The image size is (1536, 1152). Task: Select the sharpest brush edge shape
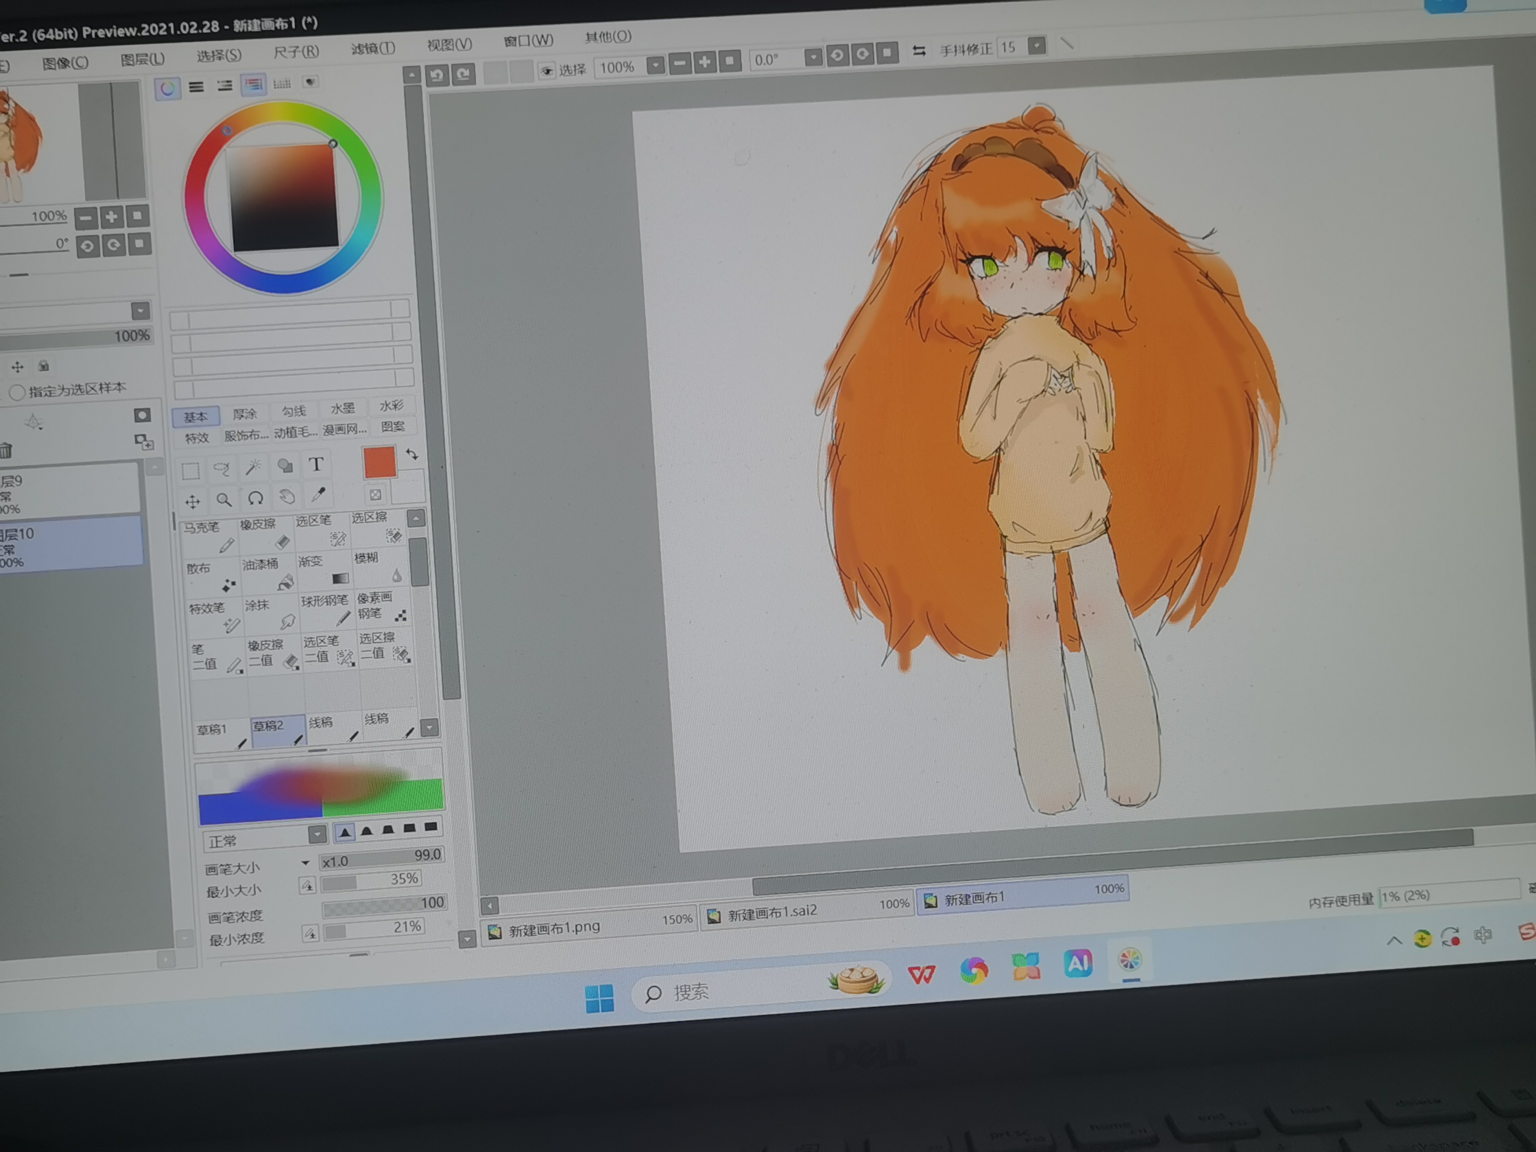pos(344,831)
